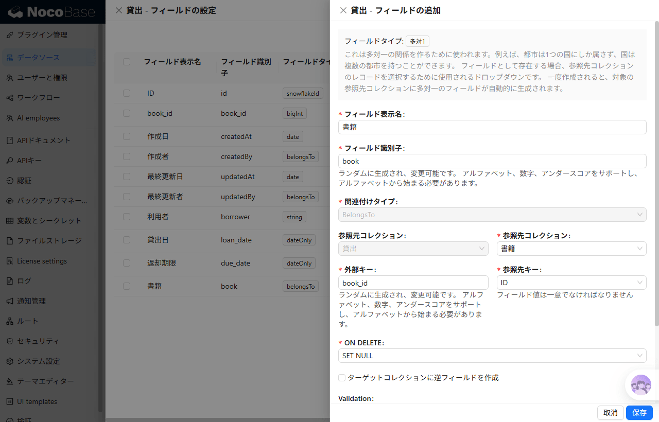The image size is (659, 422).
Task: Click the 取消 button
Action: tap(611, 413)
